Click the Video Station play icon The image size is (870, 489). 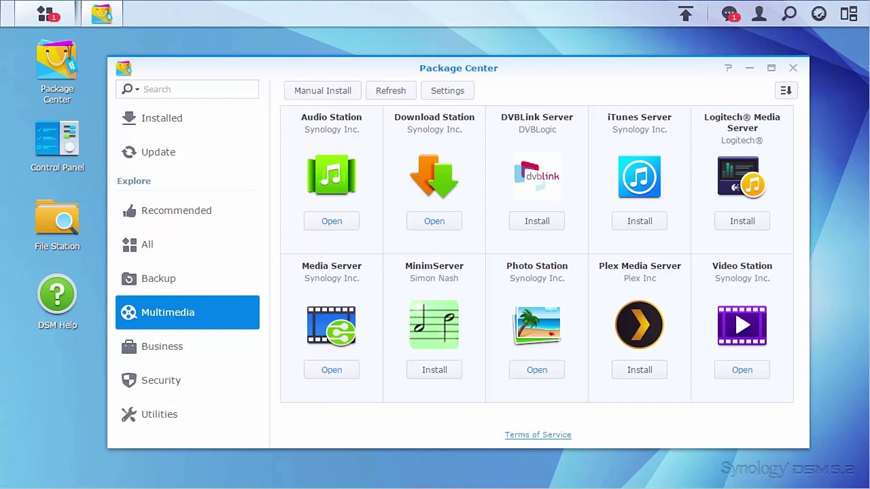point(742,325)
